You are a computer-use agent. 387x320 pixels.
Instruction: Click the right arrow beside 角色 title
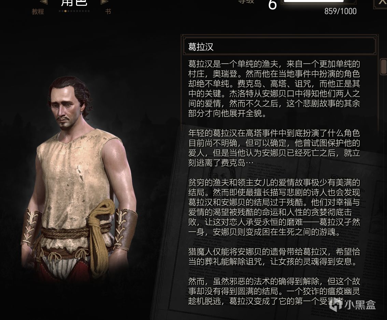pyautogui.click(x=105, y=2)
